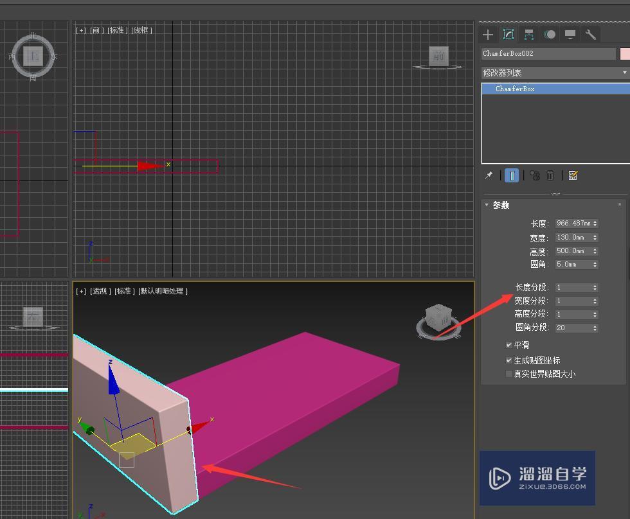Uncheck the 平滑 smooth checkbox
This screenshot has width=630, height=519.
coord(509,345)
